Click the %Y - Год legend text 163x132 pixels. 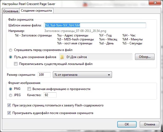click(x=105, y=35)
